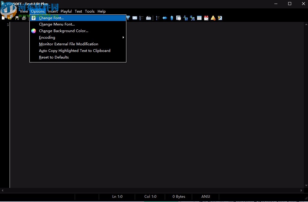Click the Open file toolbar icon
This screenshot has height=202, width=308.
click(10, 18)
